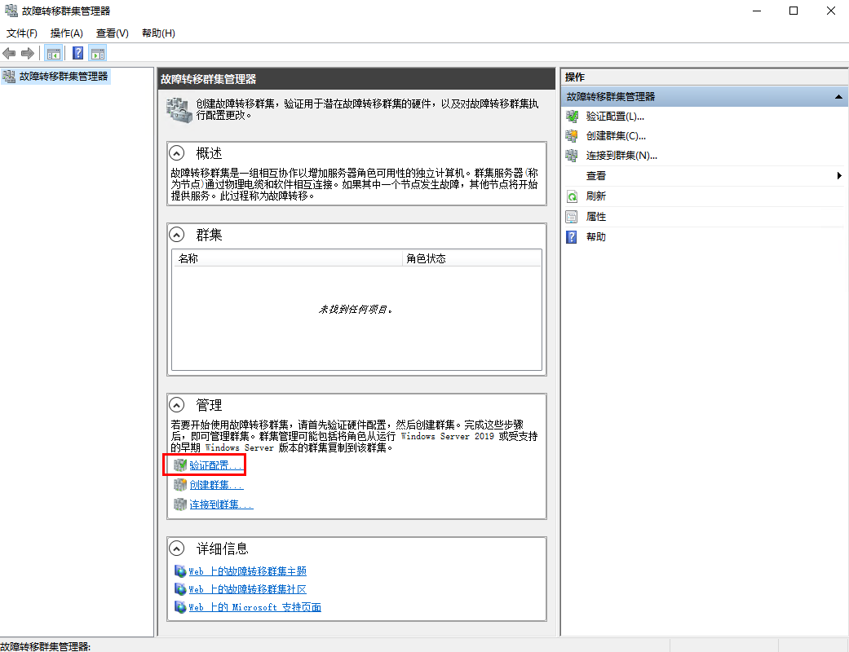Sort by the 角色状态 column header
The image size is (849, 652).
472,258
